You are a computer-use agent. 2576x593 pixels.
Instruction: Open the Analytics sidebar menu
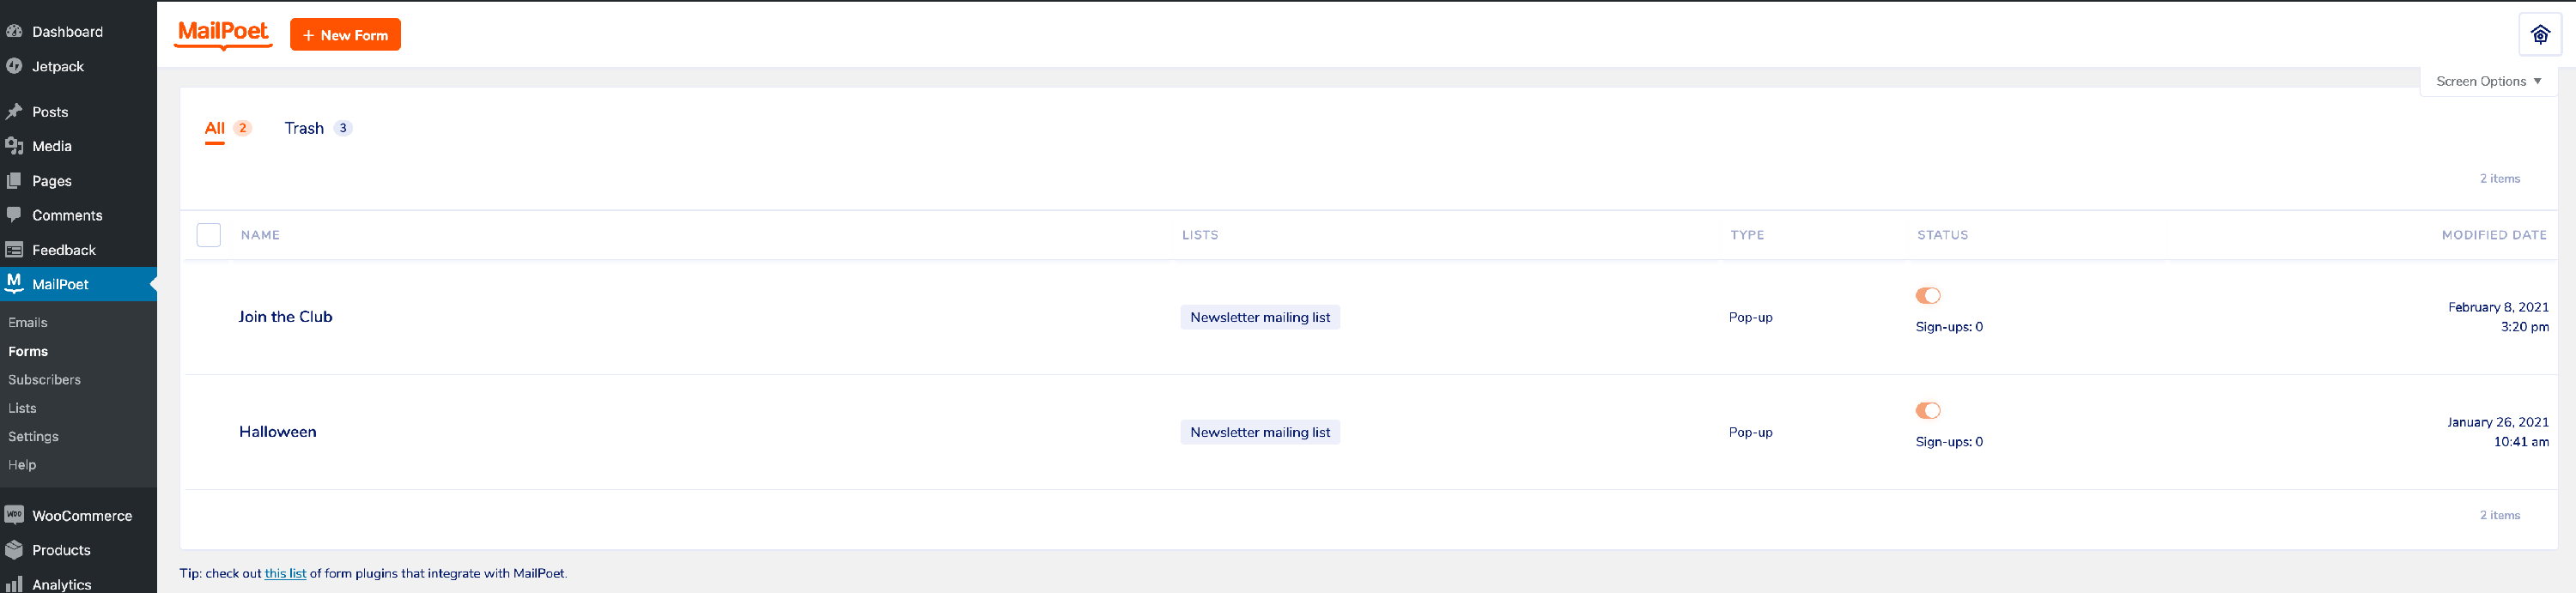61,584
